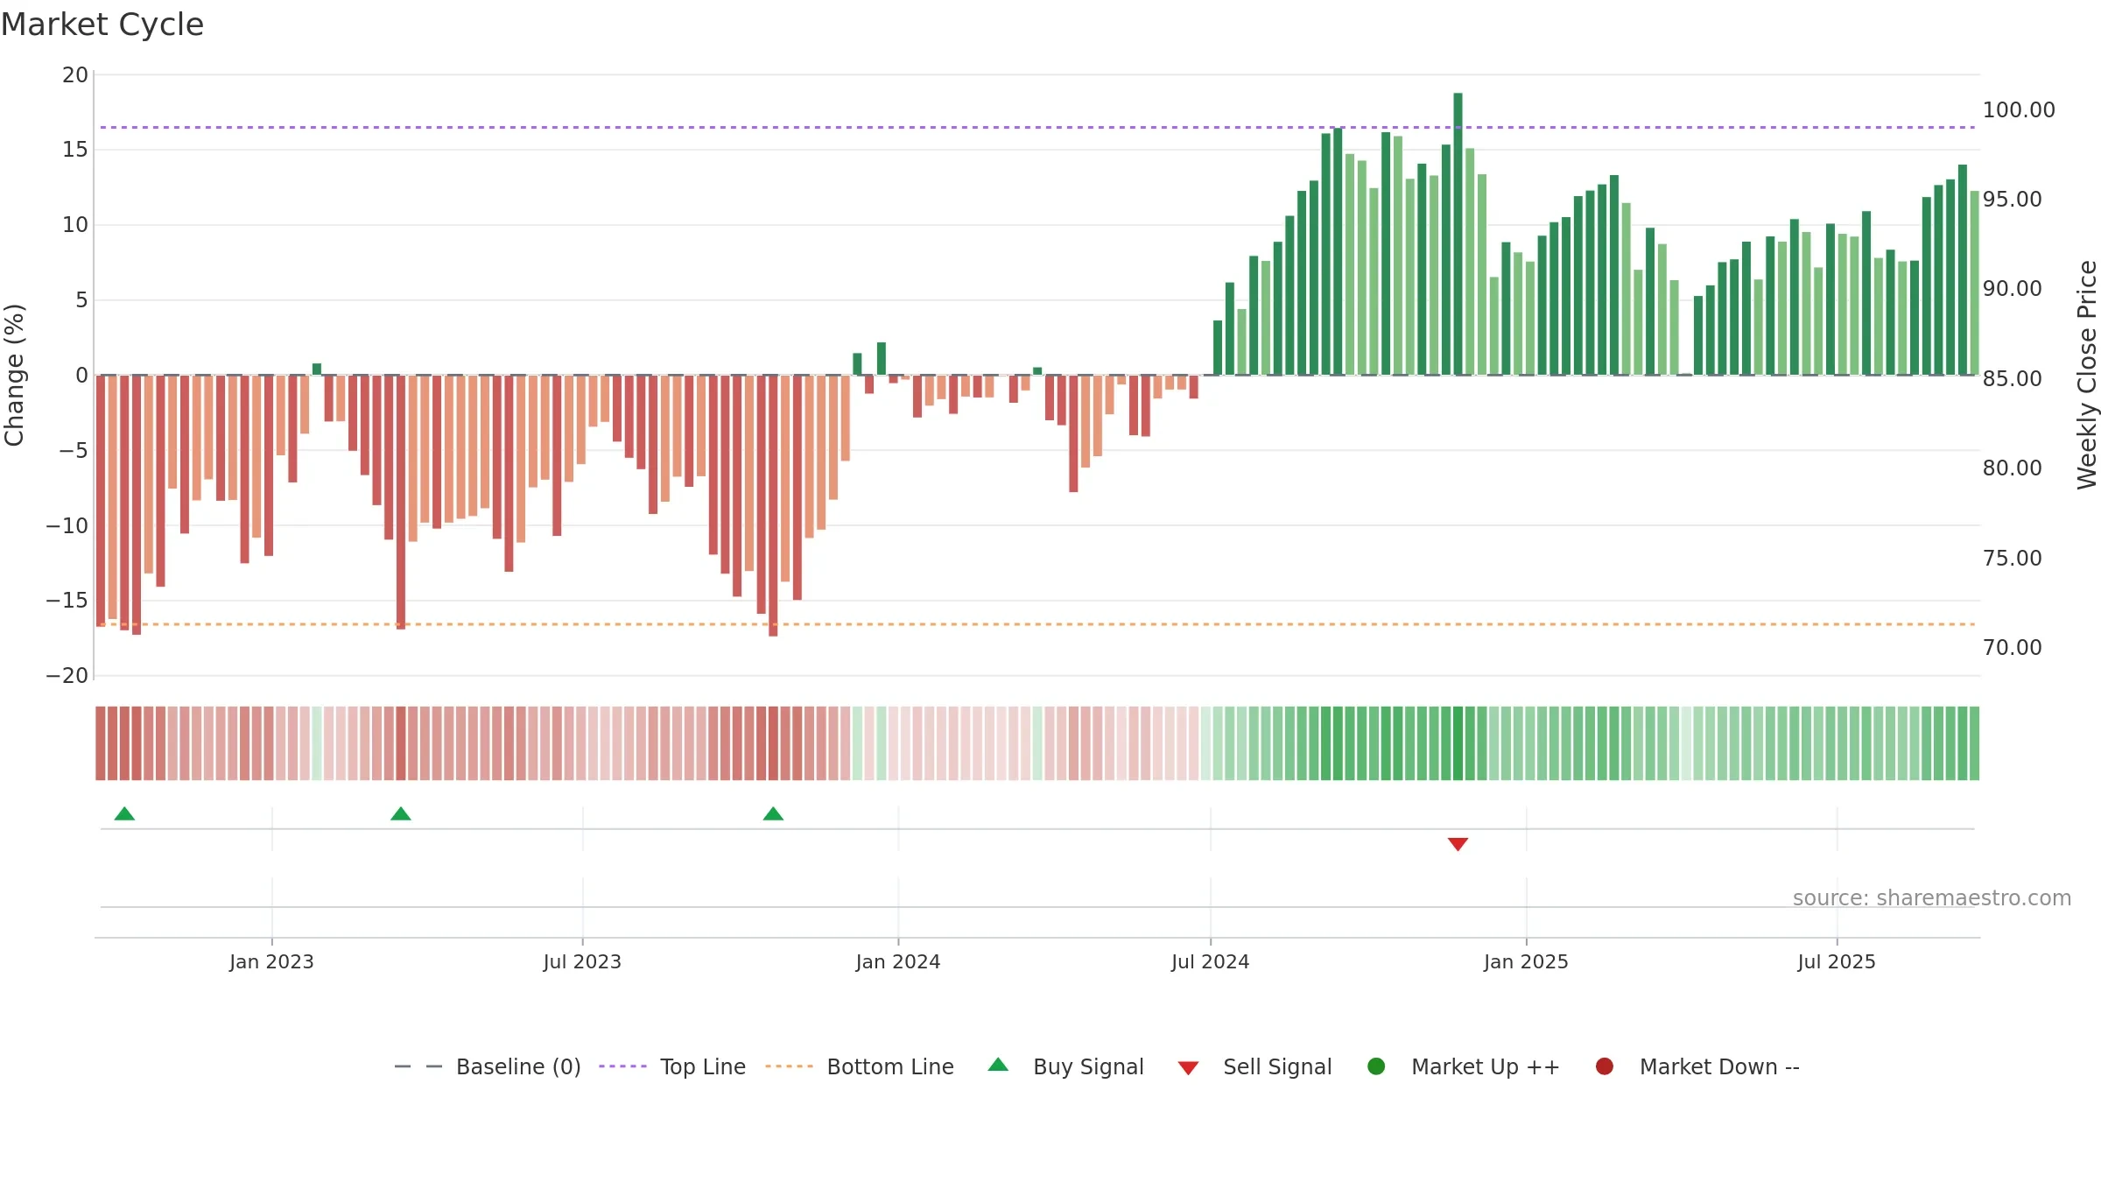Toggle the Bottom Line legend entry
This screenshot has height=1182, width=2101.
coord(860,1066)
